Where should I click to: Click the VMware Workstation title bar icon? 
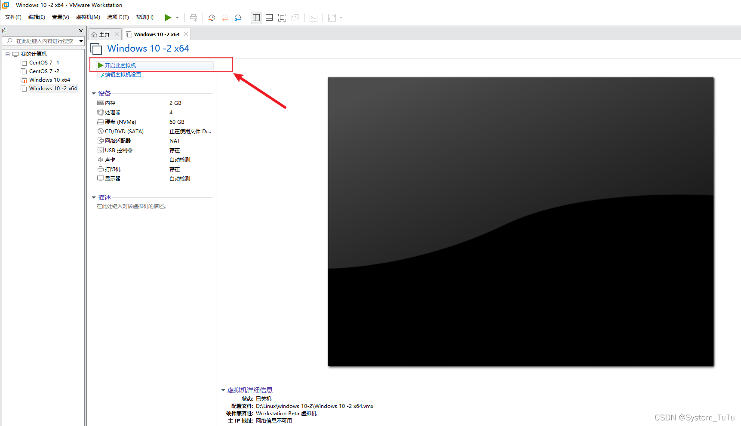tap(6, 5)
